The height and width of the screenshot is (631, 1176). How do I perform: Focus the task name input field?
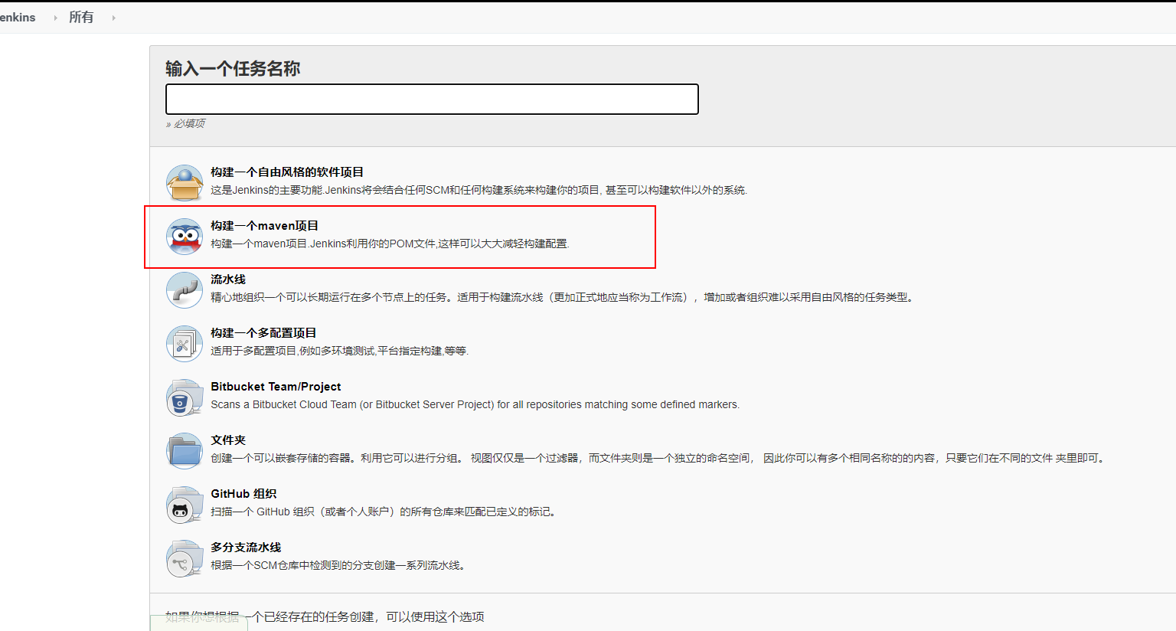(432, 100)
